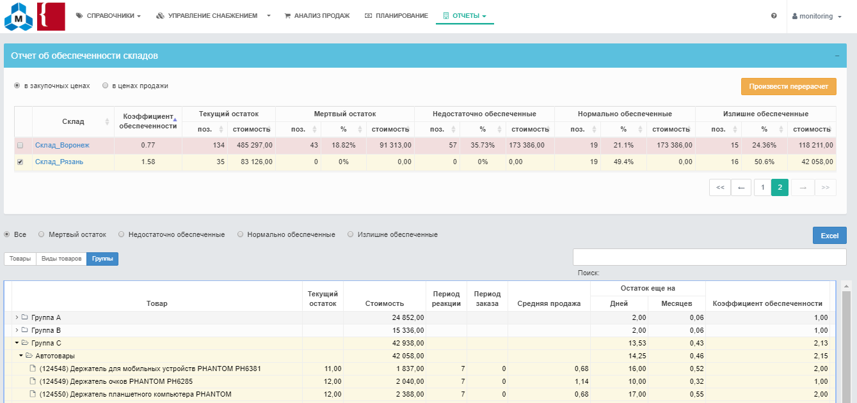Expand the Группа A tree node
Screen dimensions: 857x403
click(17, 317)
